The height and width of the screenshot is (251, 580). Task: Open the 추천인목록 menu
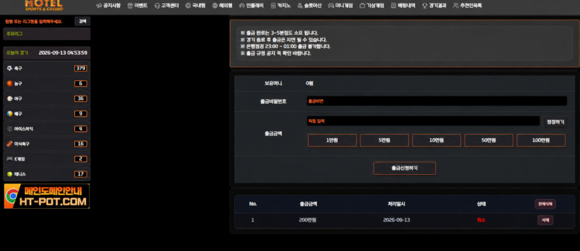(467, 6)
